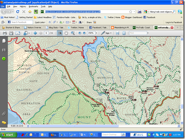
Task: Click Log in to Facebook
Action: tap(174, 23)
